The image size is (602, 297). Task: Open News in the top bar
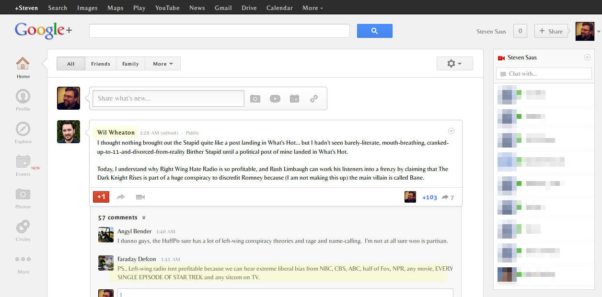coord(197,8)
